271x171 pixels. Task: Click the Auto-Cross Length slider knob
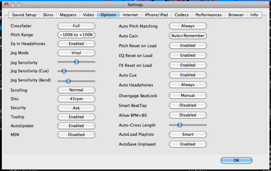(180, 125)
